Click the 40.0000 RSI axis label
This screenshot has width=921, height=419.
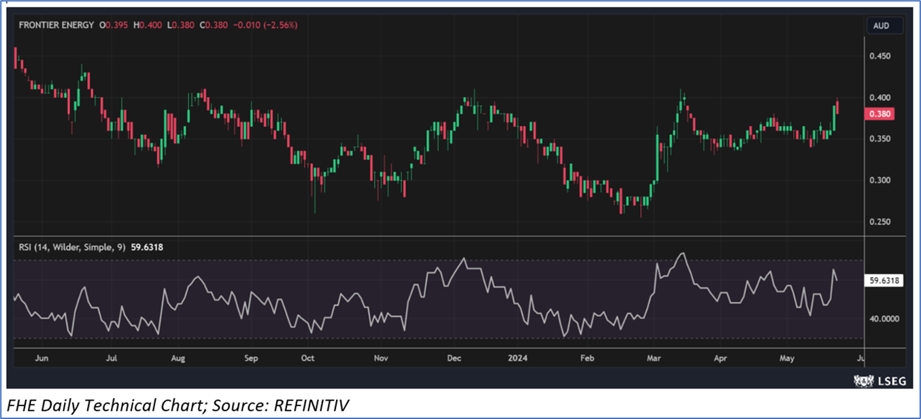point(884,318)
